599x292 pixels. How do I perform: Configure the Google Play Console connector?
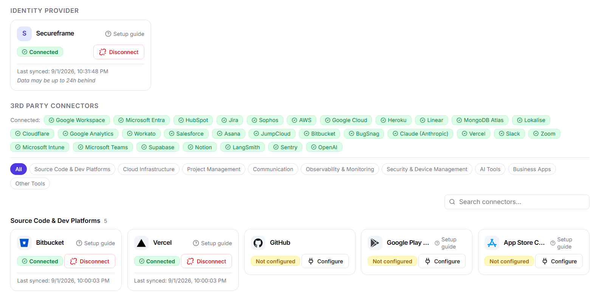tap(442, 261)
